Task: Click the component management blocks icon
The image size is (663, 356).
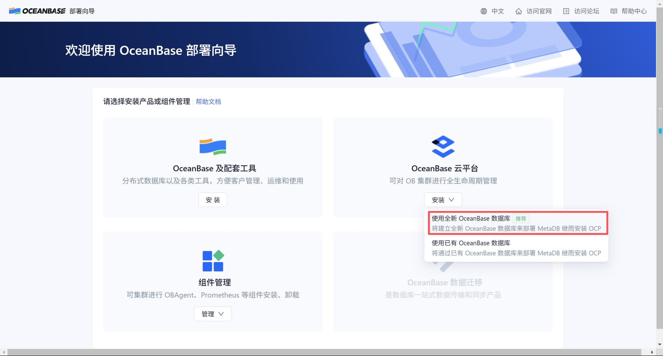Action: [213, 261]
